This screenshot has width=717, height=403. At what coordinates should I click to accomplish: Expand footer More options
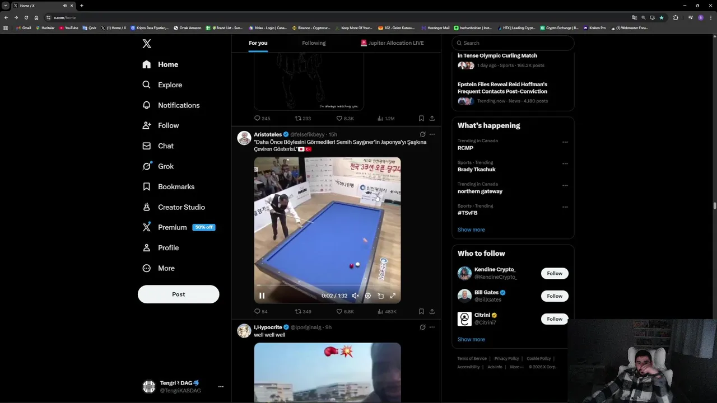516,367
